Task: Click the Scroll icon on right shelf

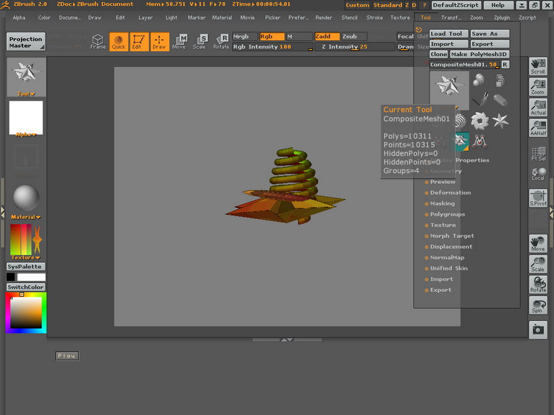Action: pyautogui.click(x=537, y=65)
